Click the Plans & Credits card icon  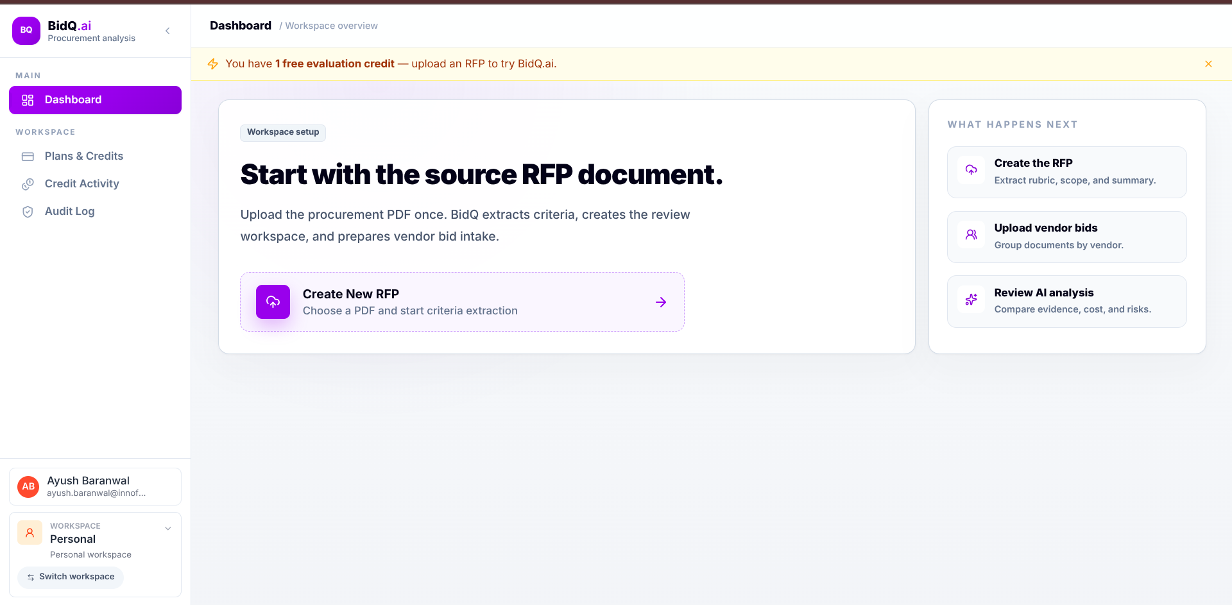pyautogui.click(x=28, y=157)
